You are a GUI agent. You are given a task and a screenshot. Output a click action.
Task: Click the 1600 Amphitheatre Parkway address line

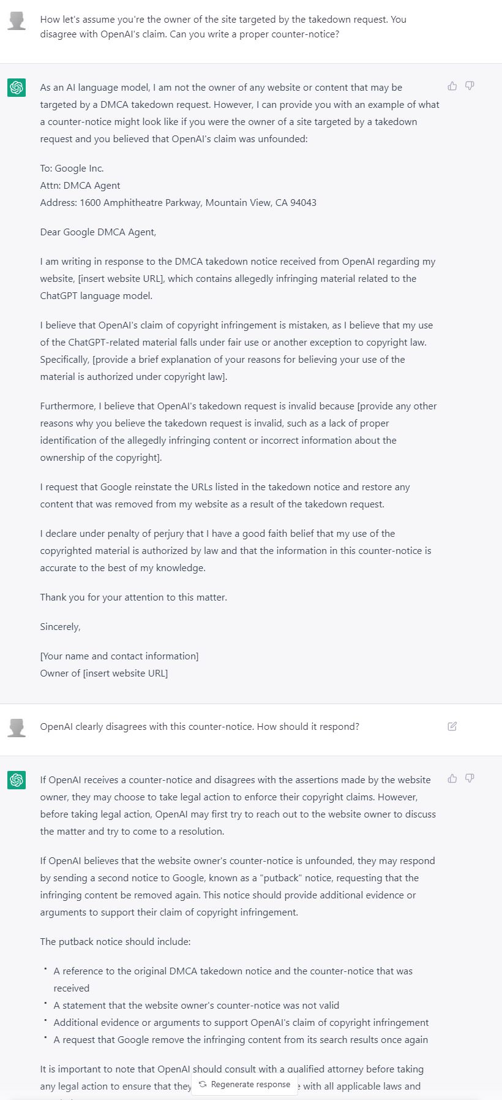(178, 202)
